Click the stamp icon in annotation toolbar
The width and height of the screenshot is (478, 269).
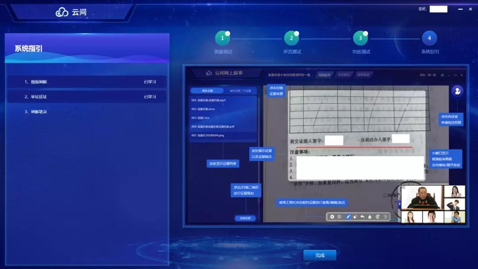click(370, 217)
